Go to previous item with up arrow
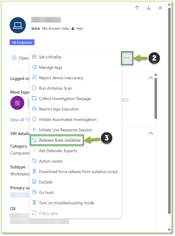This screenshot has width=175, height=236. [137, 8]
